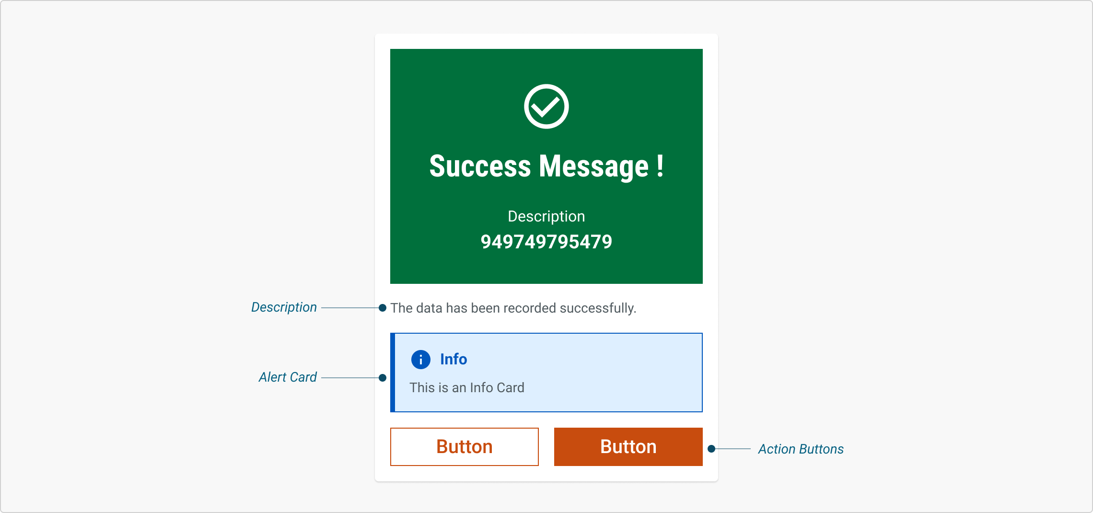Click the data recorded successfully text
This screenshot has height=513, width=1093.
513,308
